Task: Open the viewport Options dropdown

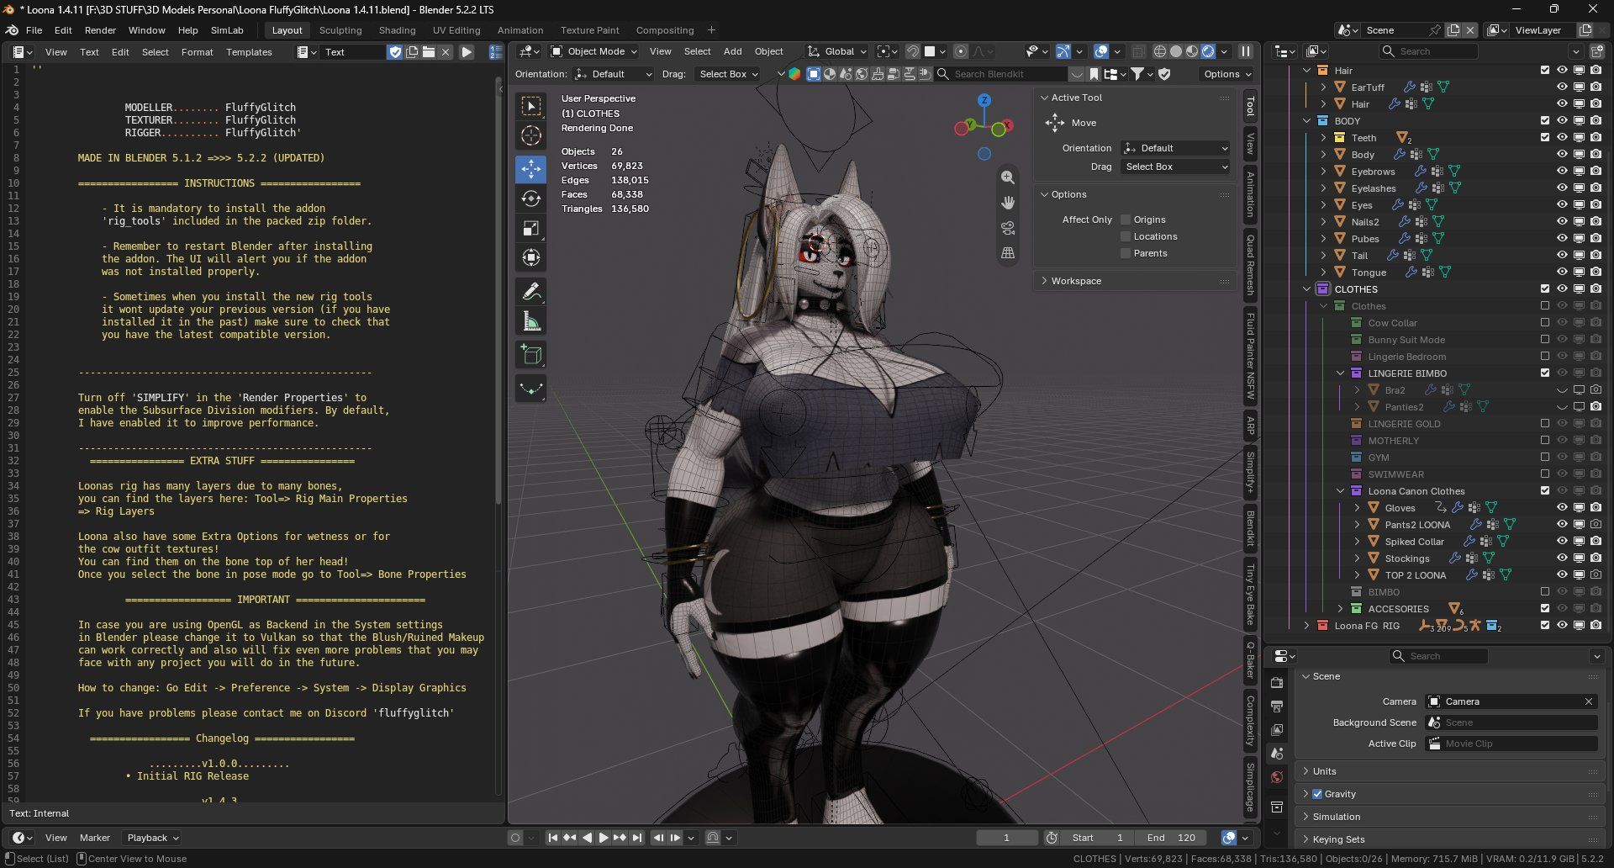Action: (1226, 74)
